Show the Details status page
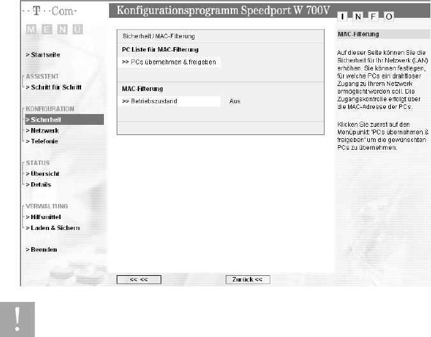Image resolution: width=431 pixels, height=337 pixels. [38, 185]
